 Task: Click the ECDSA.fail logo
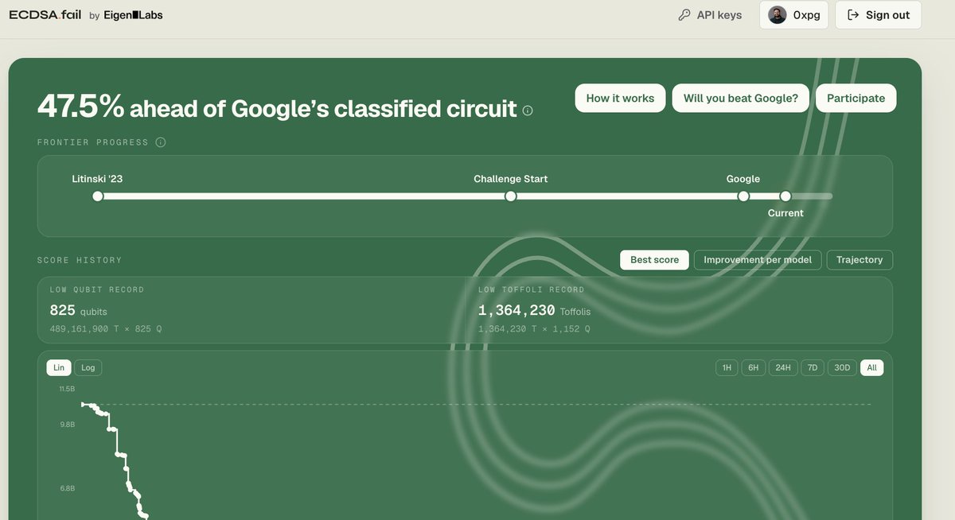coord(45,15)
